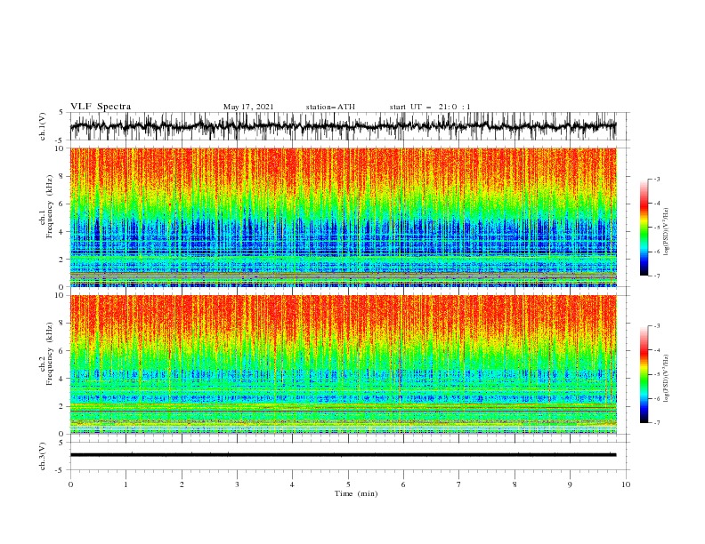This screenshot has width=705, height=544.
Task: Click time axis tick label "8"
Action: (515, 484)
